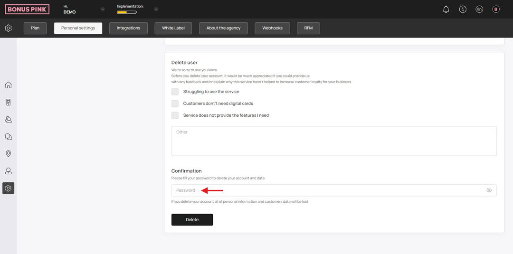
Task: Check 'Struggling to use the service'
Action: click(175, 92)
